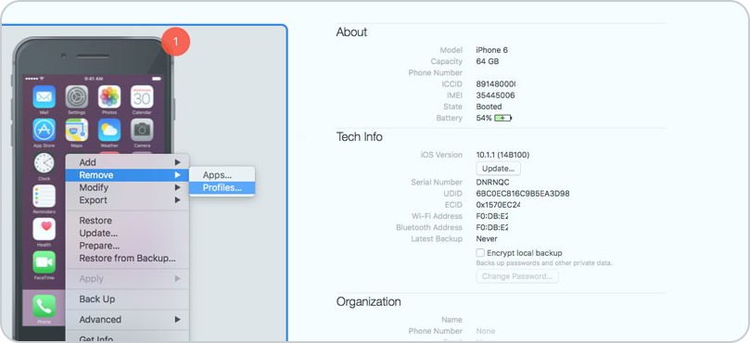
Task: Tap the Weather app icon
Action: coord(109,130)
